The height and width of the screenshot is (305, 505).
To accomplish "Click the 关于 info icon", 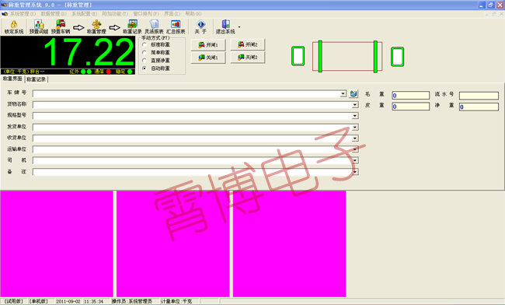I will coord(200,24).
